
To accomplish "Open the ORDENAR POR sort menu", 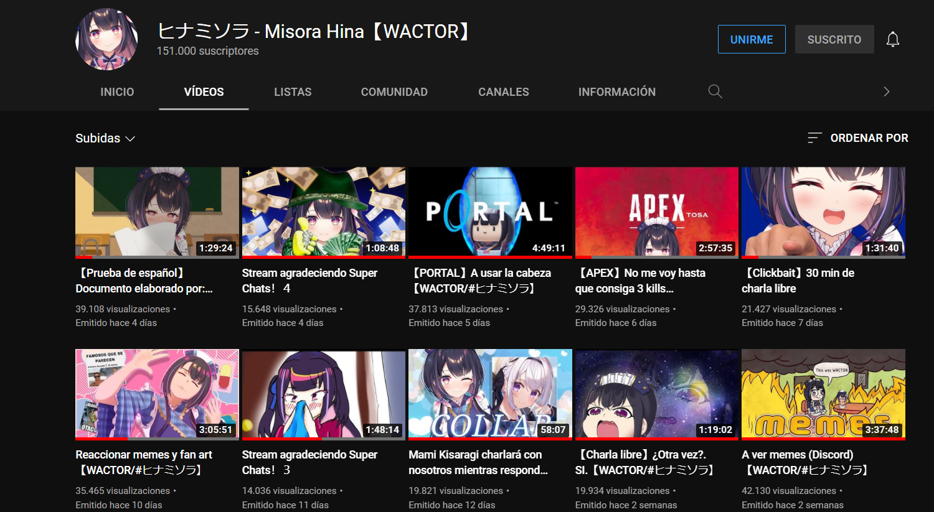I will [858, 138].
